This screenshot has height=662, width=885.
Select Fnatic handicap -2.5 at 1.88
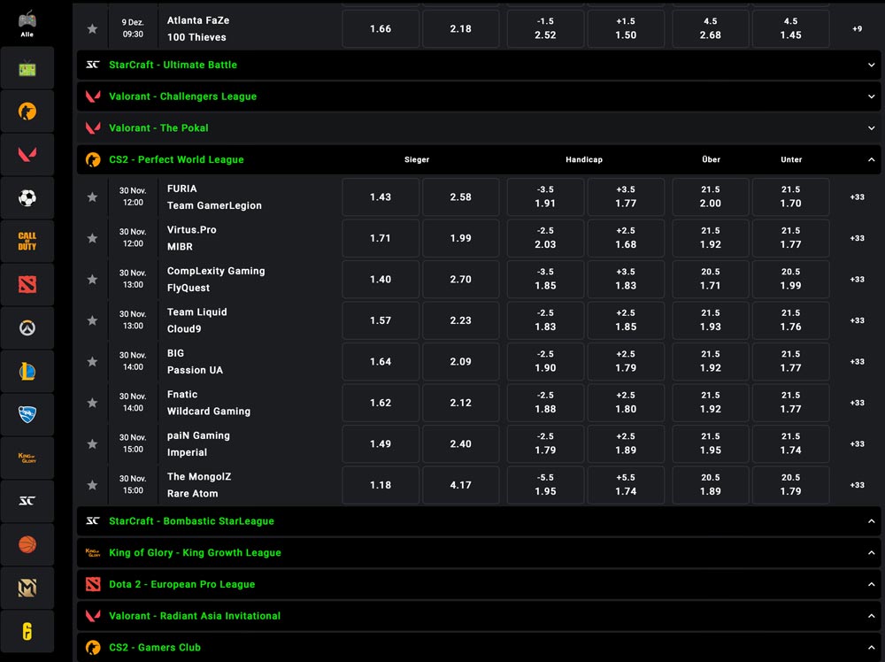[545, 403]
